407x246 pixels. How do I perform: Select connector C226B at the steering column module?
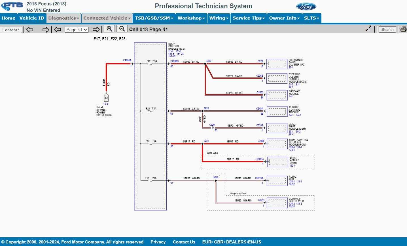tap(260, 76)
